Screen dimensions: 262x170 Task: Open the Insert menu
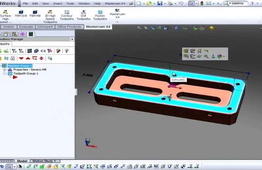click(x=58, y=3)
